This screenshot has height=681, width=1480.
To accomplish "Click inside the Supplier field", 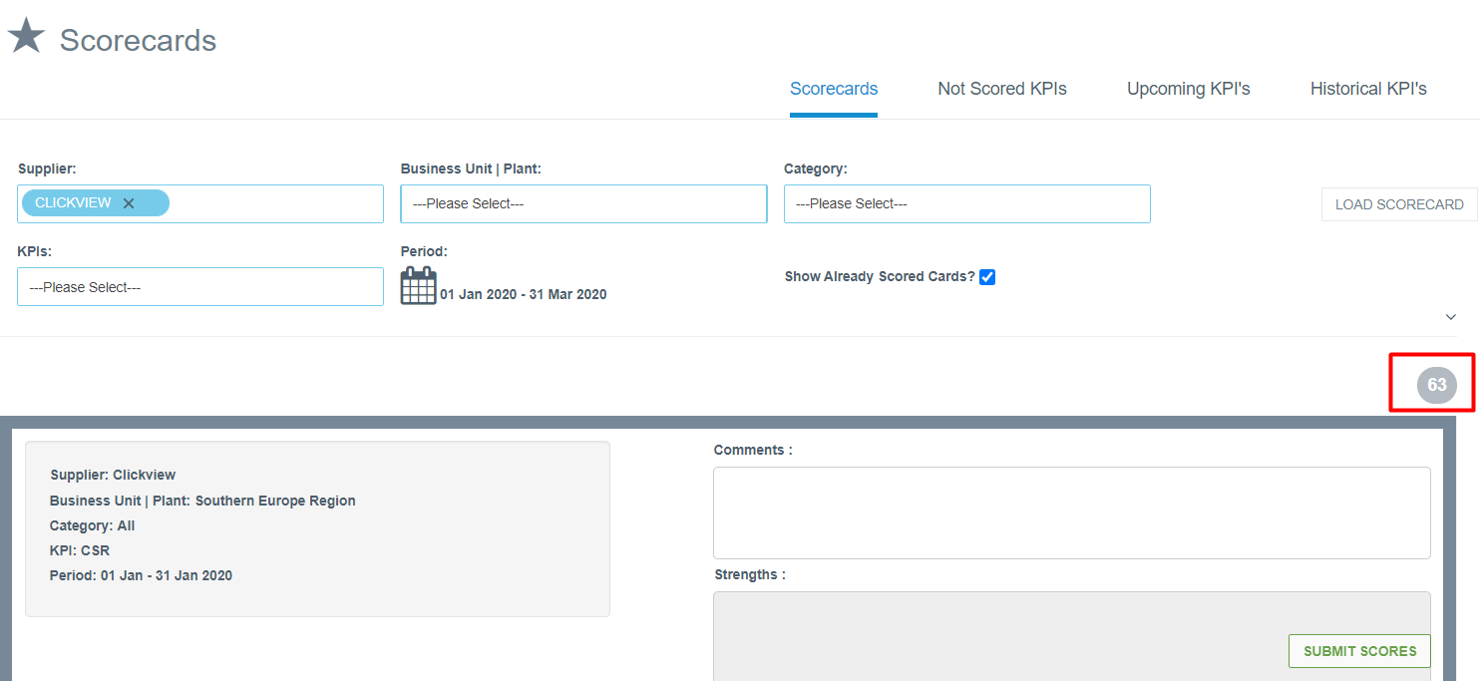I will (x=274, y=203).
